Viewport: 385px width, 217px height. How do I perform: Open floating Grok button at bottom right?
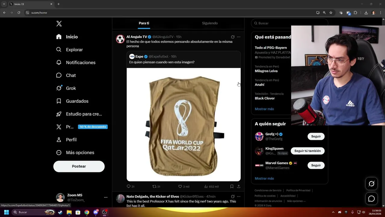(371, 184)
